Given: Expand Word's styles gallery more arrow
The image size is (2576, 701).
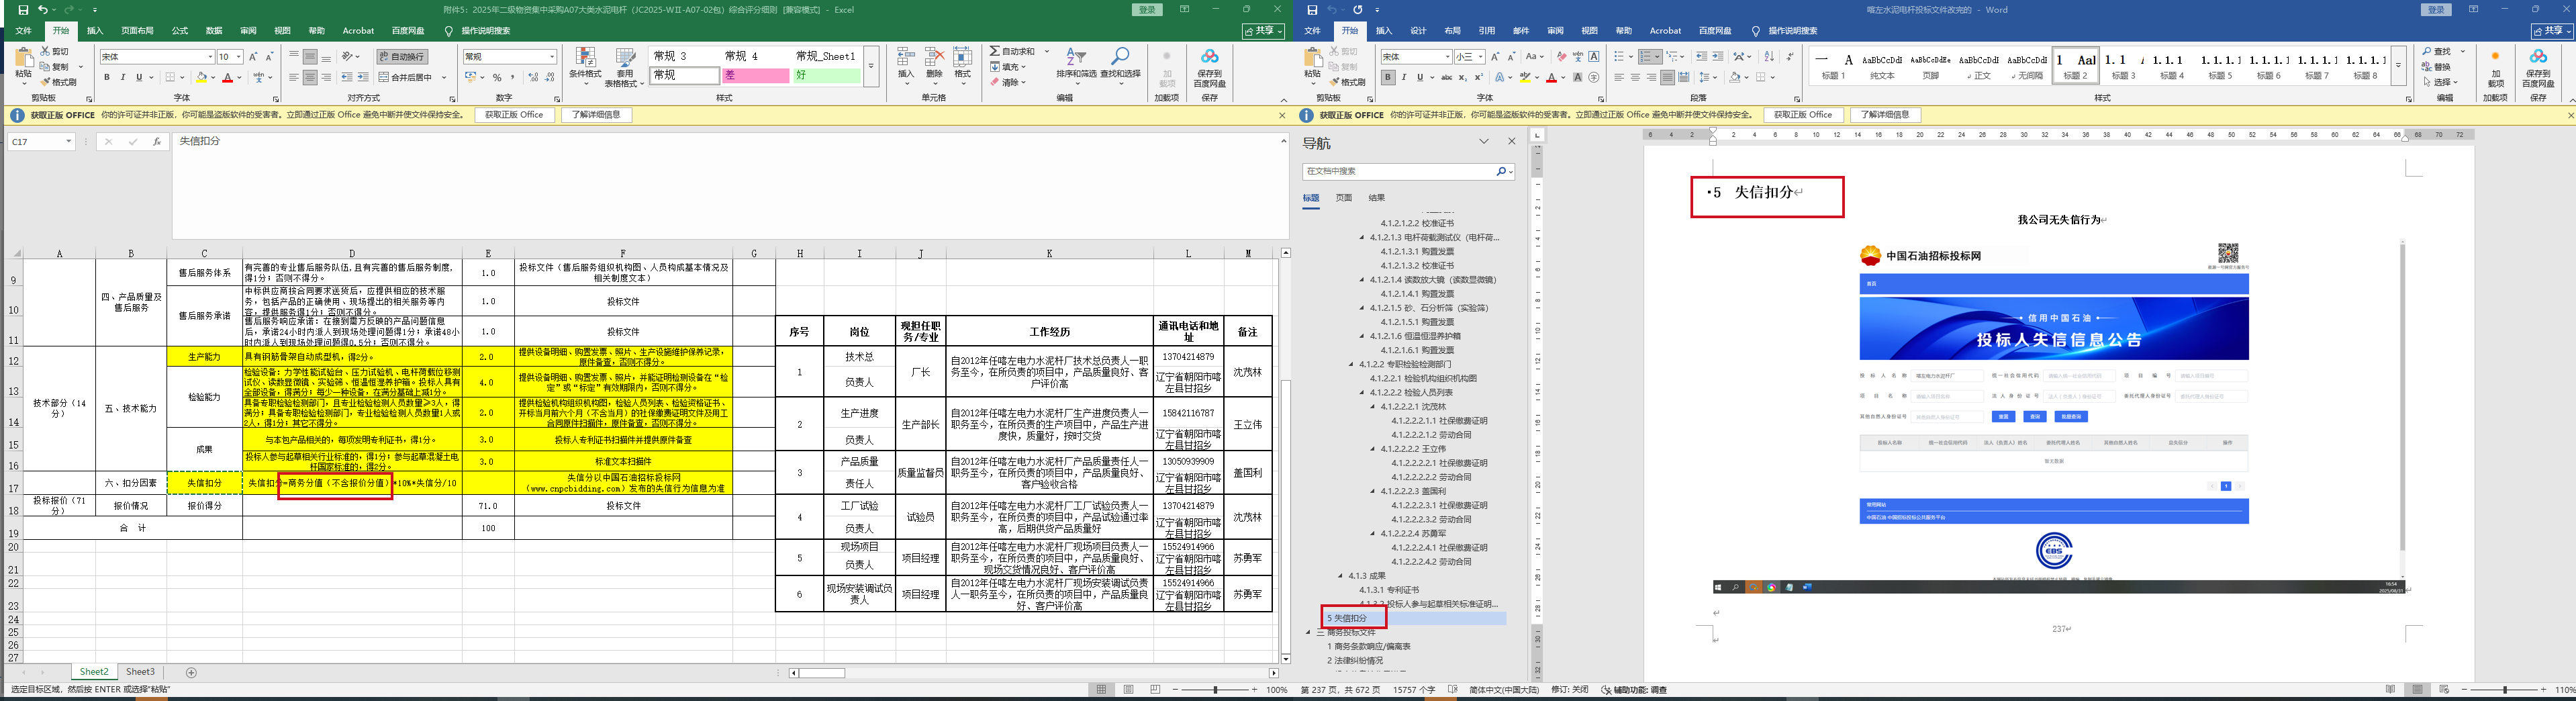Looking at the screenshot, I should click(x=2398, y=66).
